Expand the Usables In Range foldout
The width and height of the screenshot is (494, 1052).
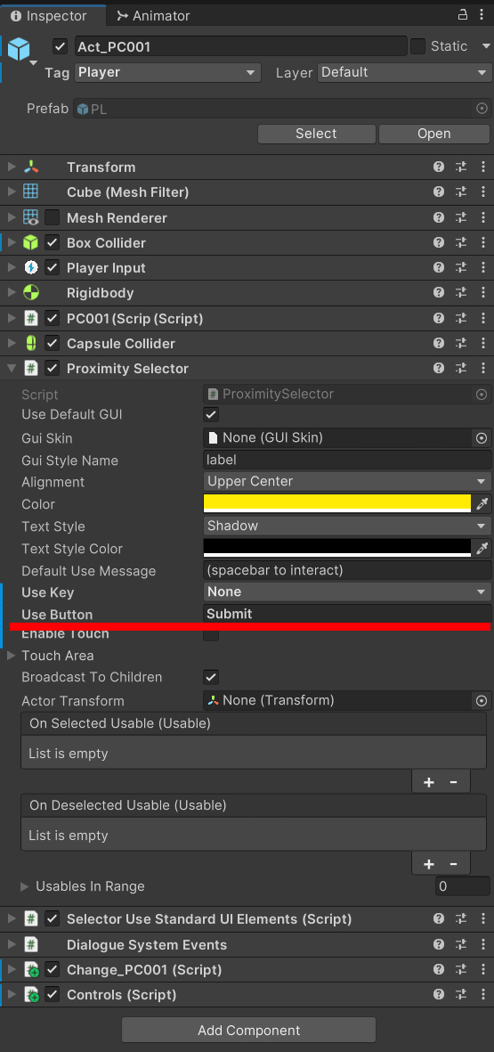point(25,886)
